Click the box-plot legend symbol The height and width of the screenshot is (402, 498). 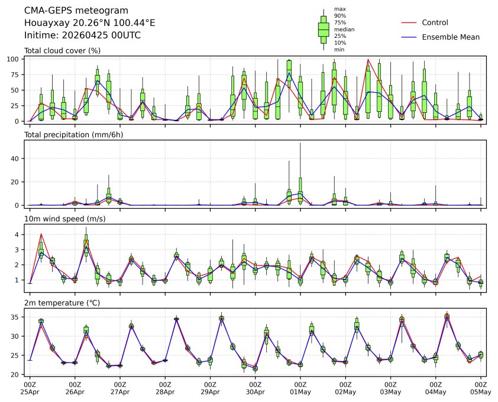(x=324, y=29)
